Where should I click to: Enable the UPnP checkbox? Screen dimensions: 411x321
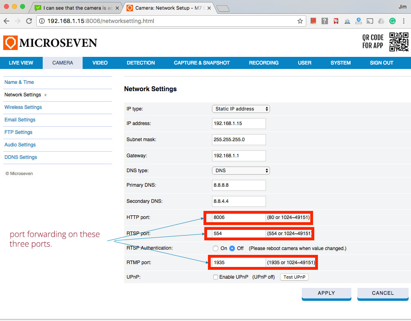(x=215, y=277)
